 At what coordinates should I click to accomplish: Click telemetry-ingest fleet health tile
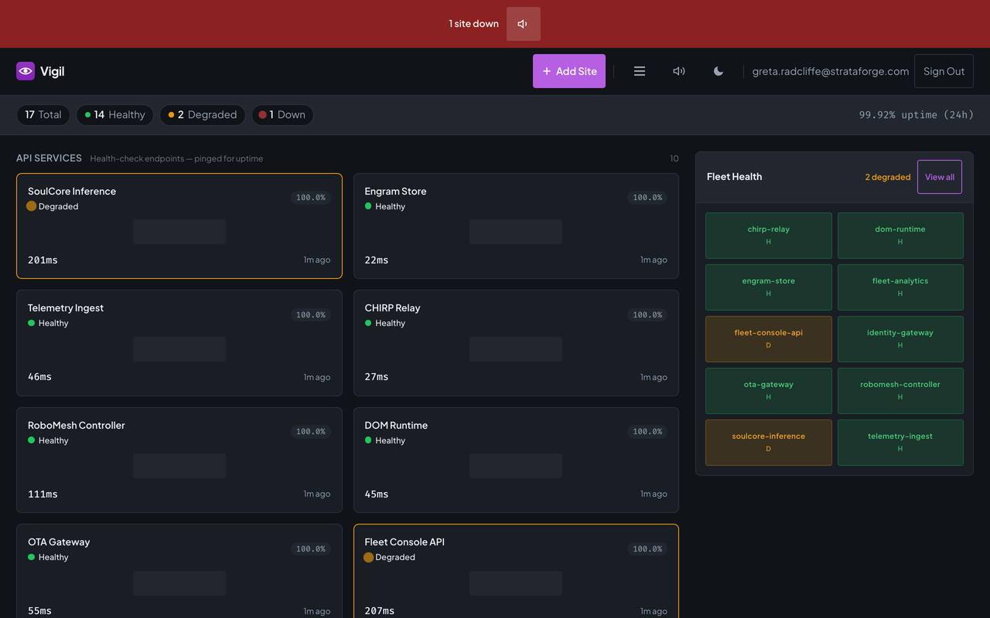pyautogui.click(x=900, y=443)
